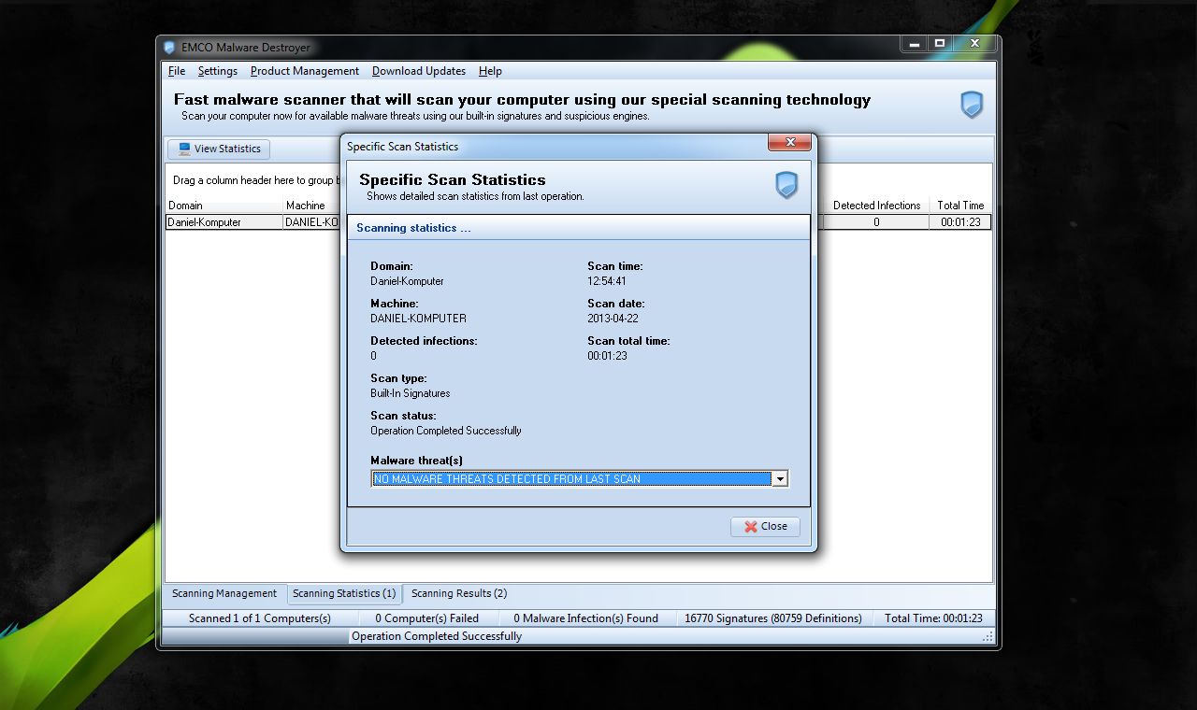
Task: Open the Product Management menu
Action: click(x=305, y=71)
